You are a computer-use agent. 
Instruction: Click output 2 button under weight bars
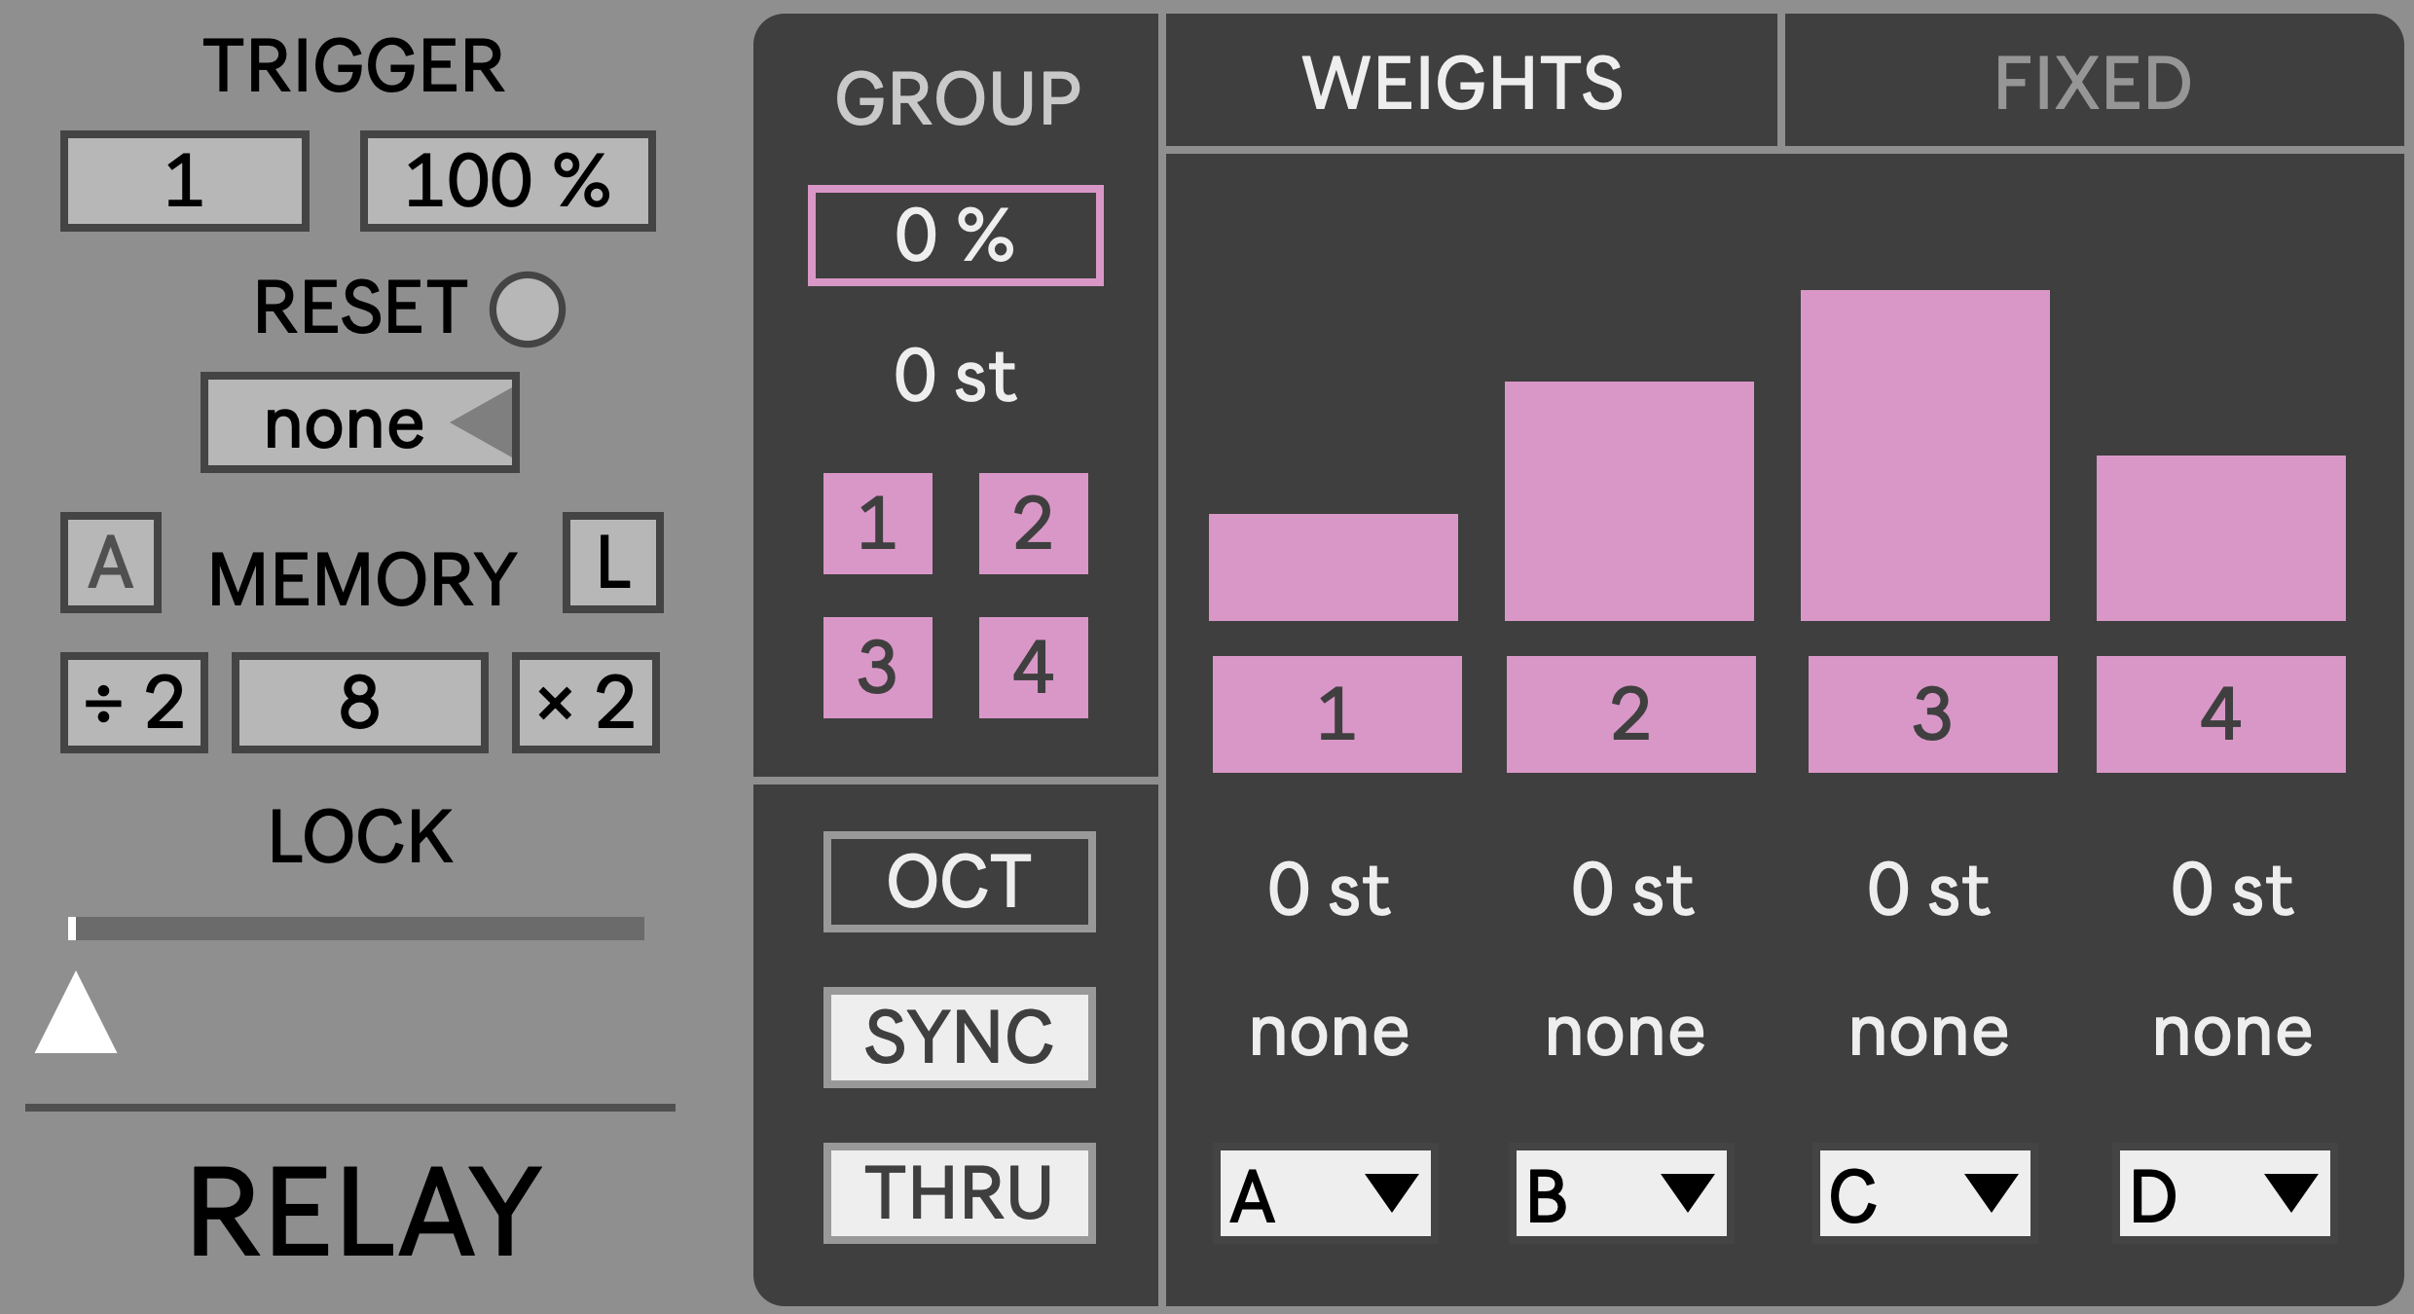(1631, 714)
